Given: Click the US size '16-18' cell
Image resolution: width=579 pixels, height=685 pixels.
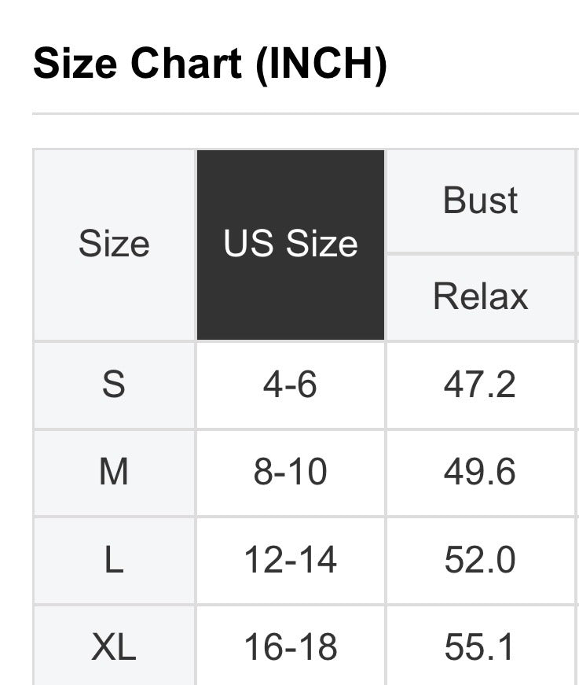Looking at the screenshot, I should [x=291, y=647].
